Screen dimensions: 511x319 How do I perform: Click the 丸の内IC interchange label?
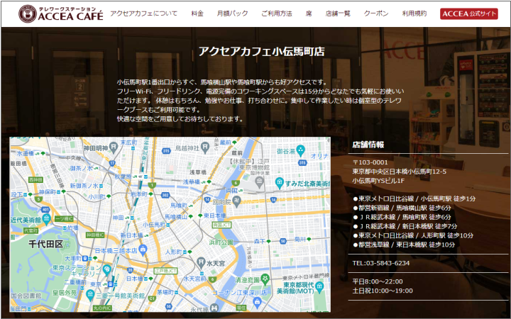tap(102, 308)
